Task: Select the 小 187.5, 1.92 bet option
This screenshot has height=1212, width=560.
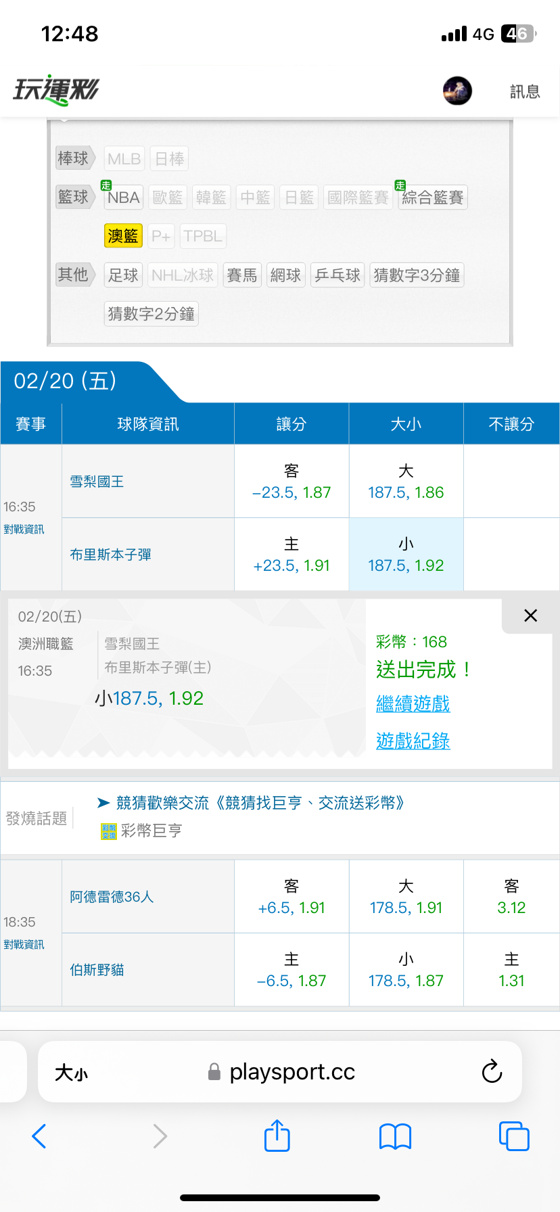Action: (406, 555)
